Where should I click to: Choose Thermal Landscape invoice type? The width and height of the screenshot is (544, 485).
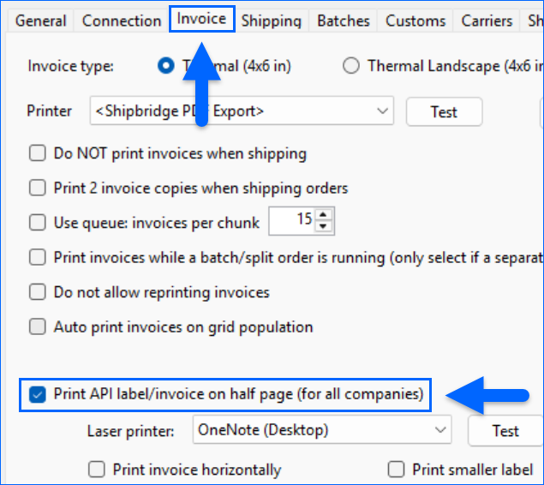350,65
